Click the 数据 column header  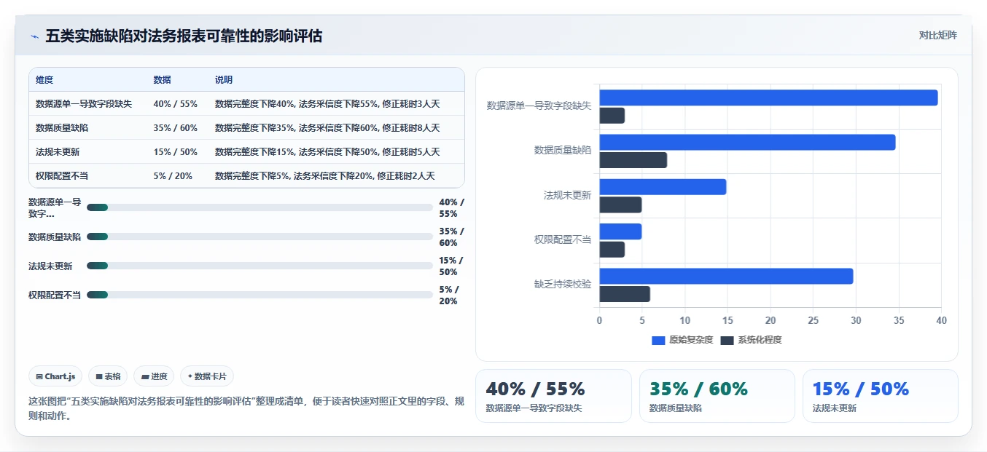(162, 79)
